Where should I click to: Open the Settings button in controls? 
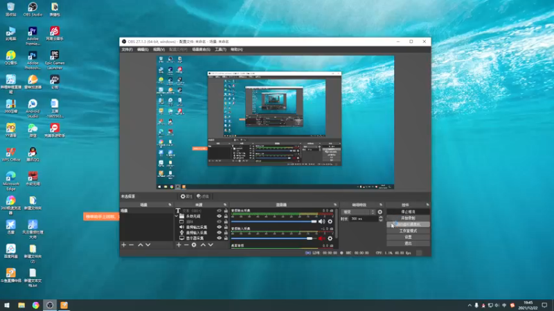point(408,237)
